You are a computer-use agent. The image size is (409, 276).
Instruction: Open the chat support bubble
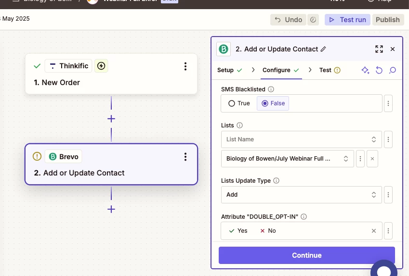coord(384,268)
